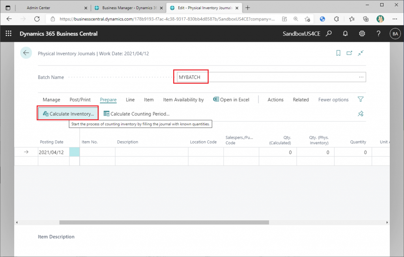Open the settings gear in Business Central
The image size is (404, 257).
click(x=362, y=34)
